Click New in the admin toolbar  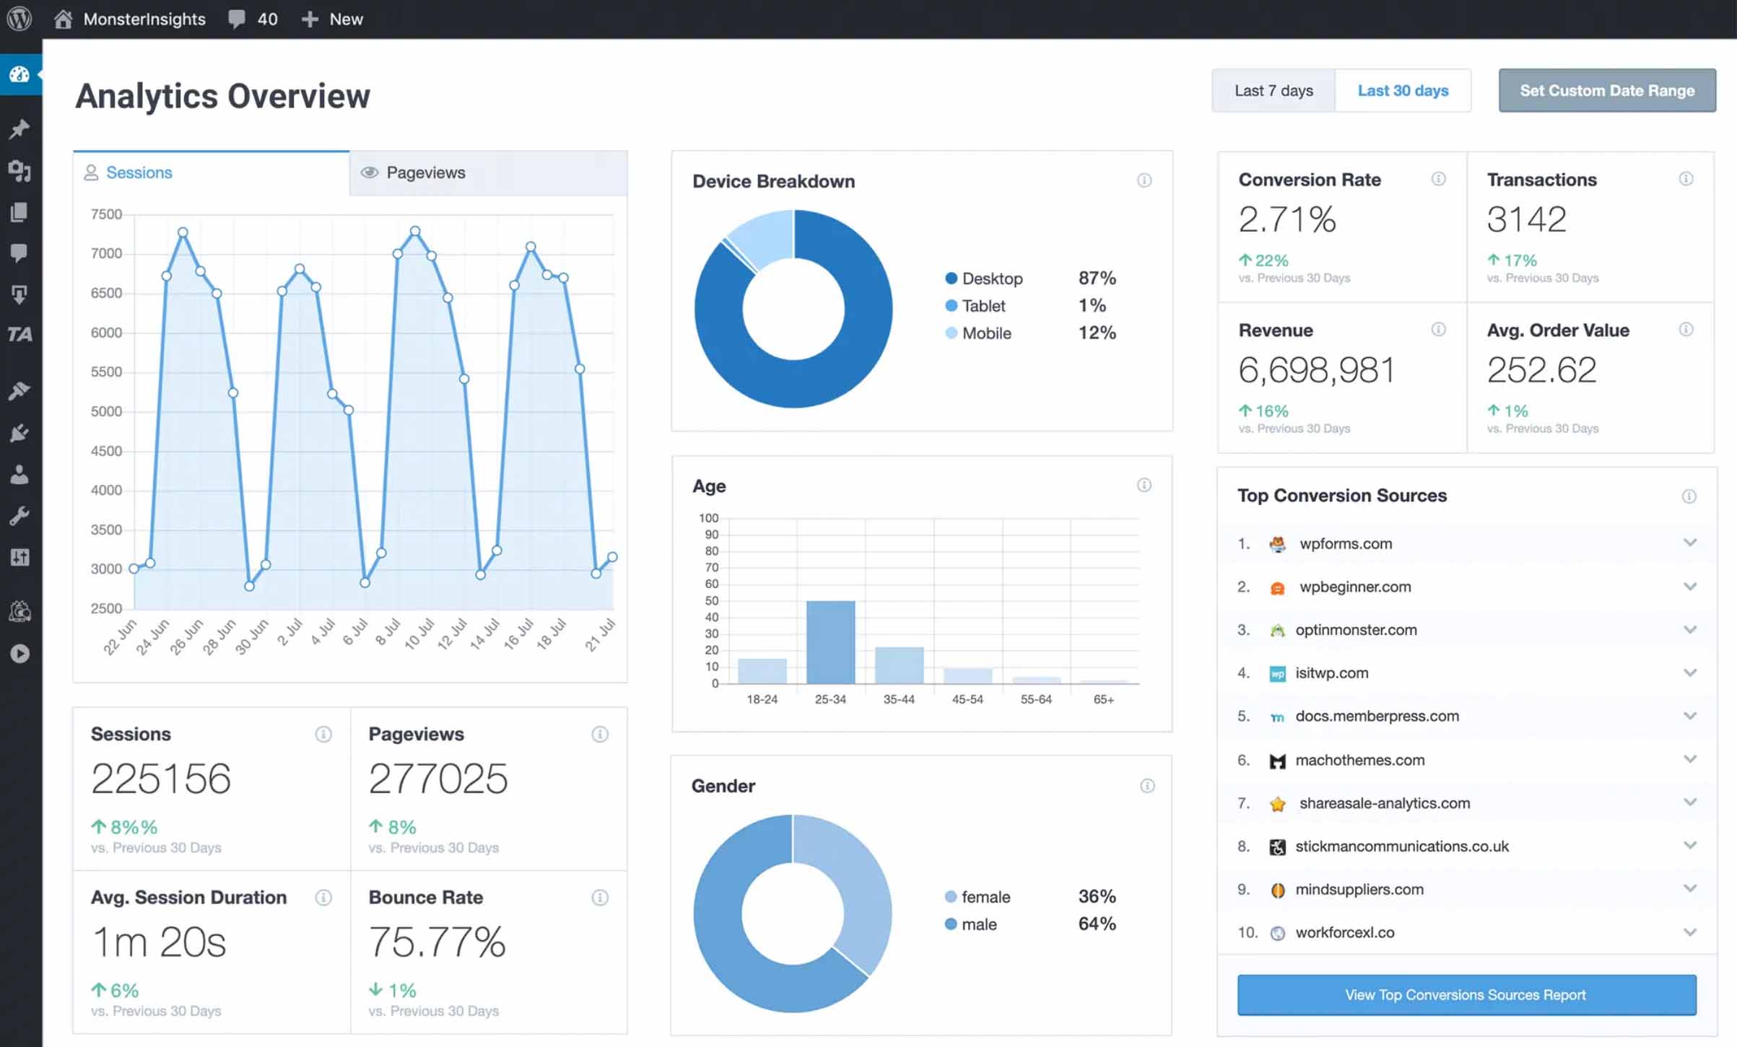[x=332, y=19]
